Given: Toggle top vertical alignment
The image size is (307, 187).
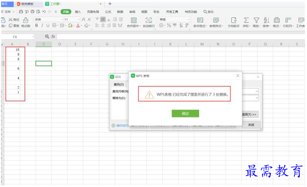Looking at the screenshot, I should point(97,19).
